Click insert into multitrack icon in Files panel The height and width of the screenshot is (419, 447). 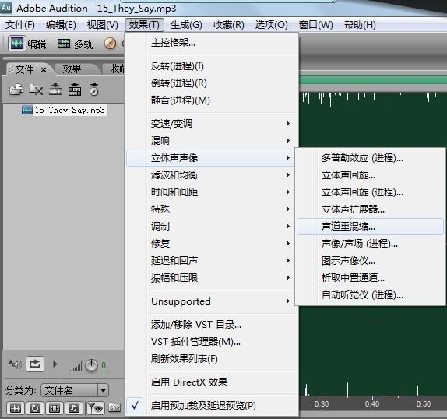75,90
